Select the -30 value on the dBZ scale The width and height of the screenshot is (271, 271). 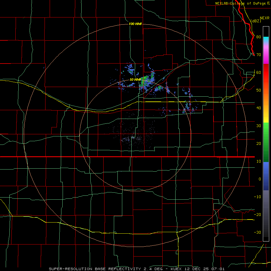(x=257, y=232)
